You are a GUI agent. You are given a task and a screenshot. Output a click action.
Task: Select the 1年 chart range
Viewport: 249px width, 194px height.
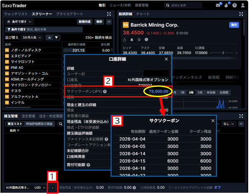click(183, 92)
